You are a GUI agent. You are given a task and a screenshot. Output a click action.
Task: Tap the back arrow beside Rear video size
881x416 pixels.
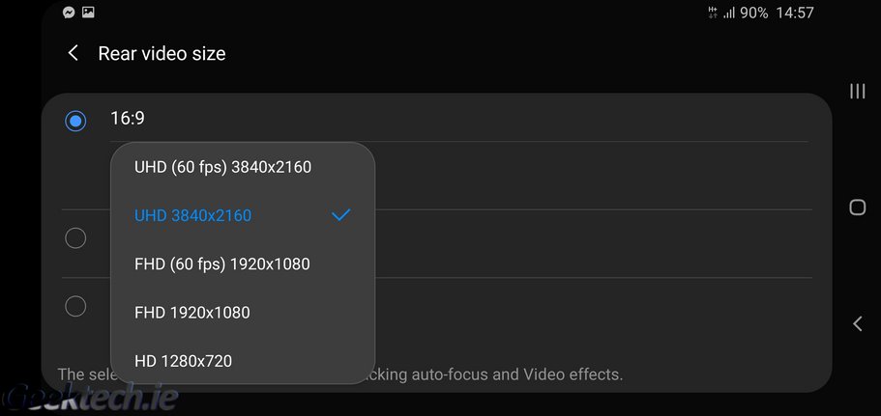73,54
